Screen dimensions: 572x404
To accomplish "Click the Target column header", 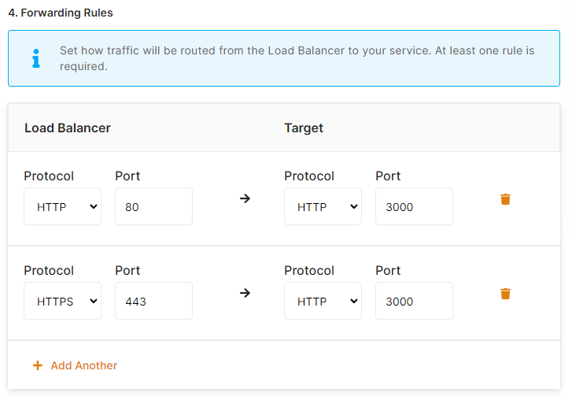I will coord(304,128).
